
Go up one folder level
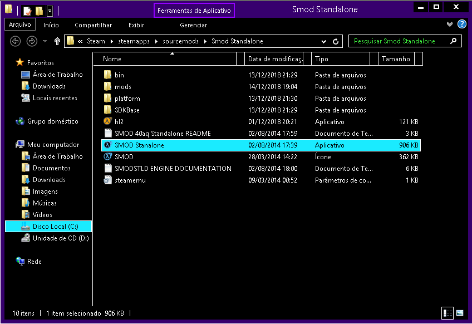tap(57, 41)
